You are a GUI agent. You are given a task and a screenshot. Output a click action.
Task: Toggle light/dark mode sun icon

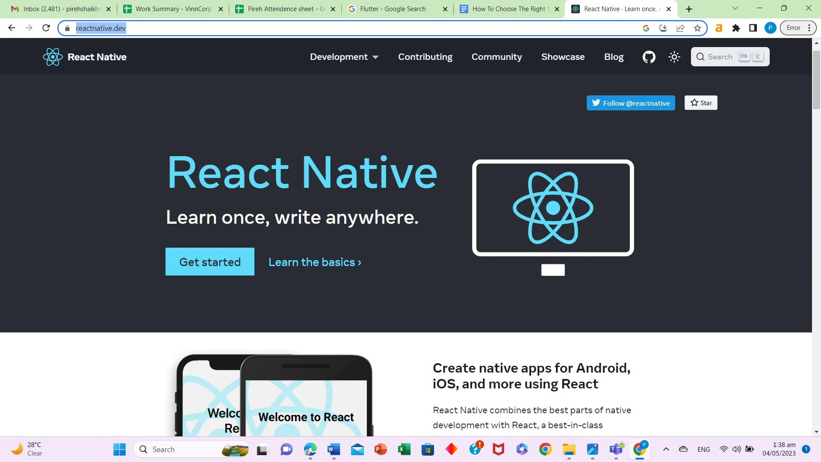[x=674, y=57]
